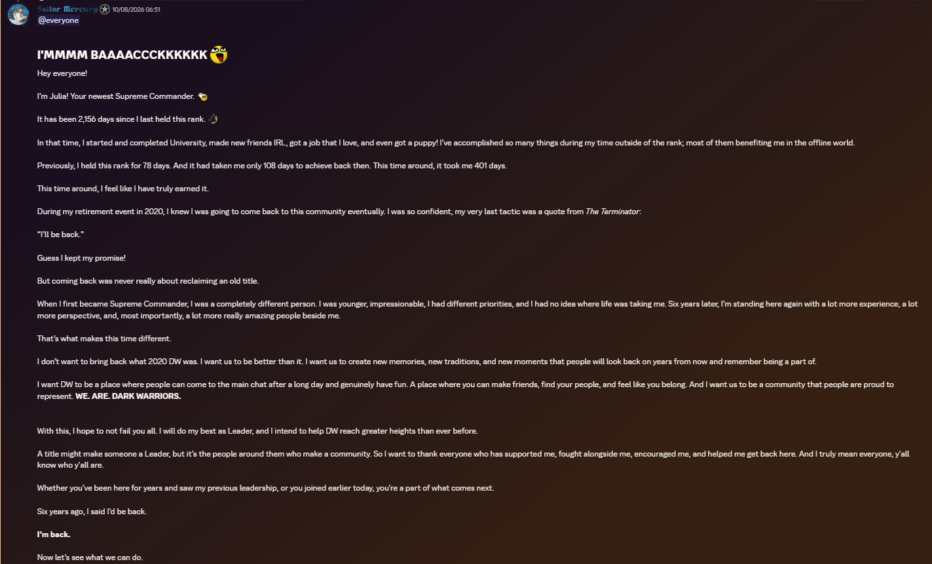Open Sailor Mercury's avatar profile picture
932x564 pixels.
(18, 14)
